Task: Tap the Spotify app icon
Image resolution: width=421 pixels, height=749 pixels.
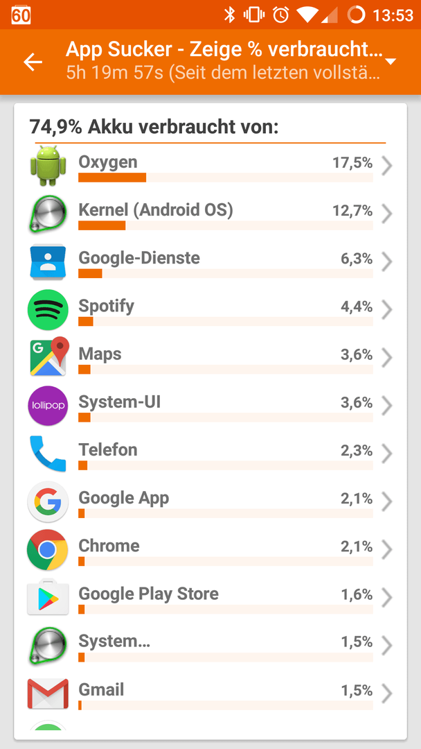Action: (48, 309)
